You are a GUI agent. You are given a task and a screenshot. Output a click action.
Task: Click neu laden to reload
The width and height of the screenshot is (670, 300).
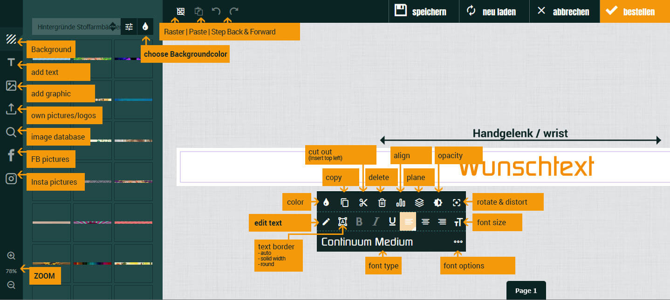(x=494, y=11)
